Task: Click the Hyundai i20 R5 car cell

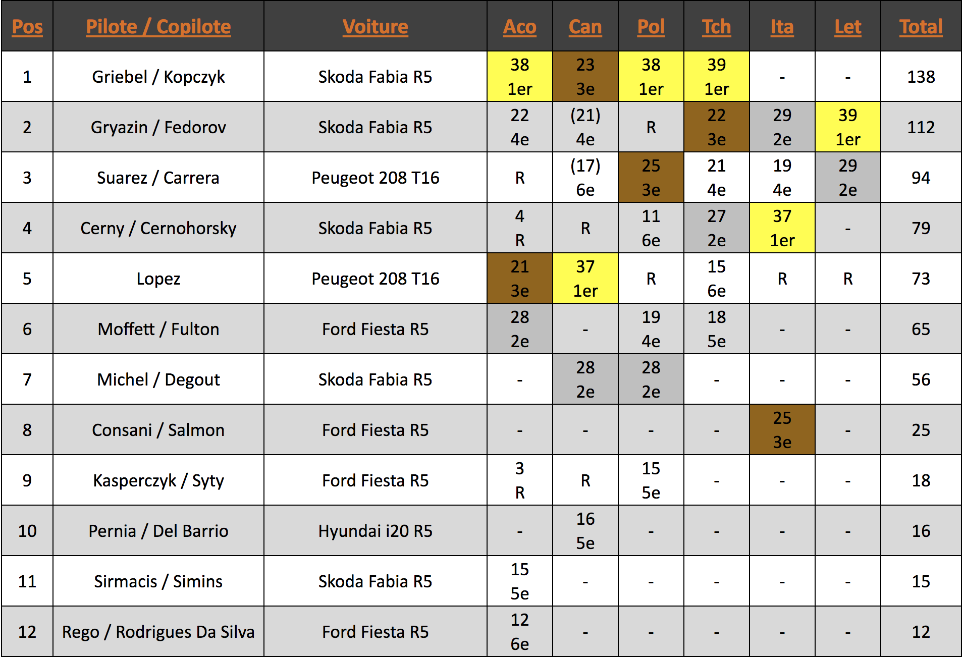Action: (x=375, y=531)
